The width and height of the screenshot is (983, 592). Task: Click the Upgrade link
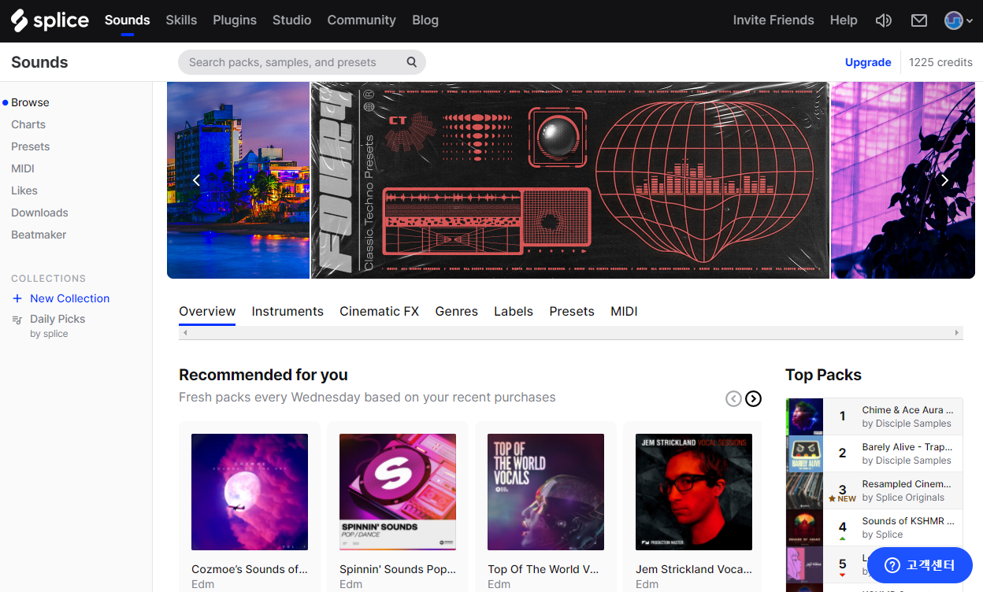(868, 62)
